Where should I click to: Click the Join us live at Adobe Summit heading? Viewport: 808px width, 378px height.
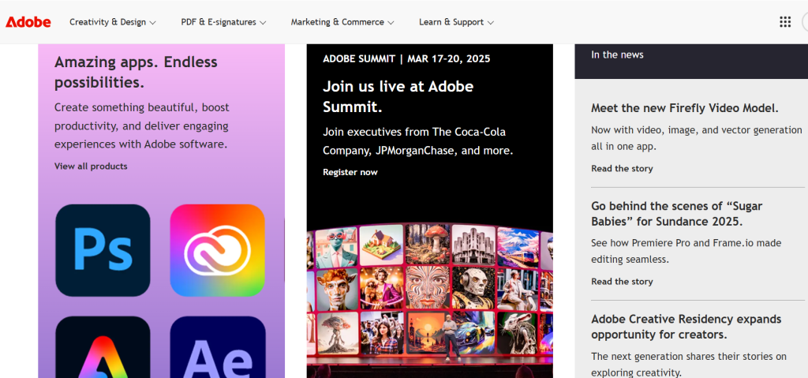(x=398, y=96)
